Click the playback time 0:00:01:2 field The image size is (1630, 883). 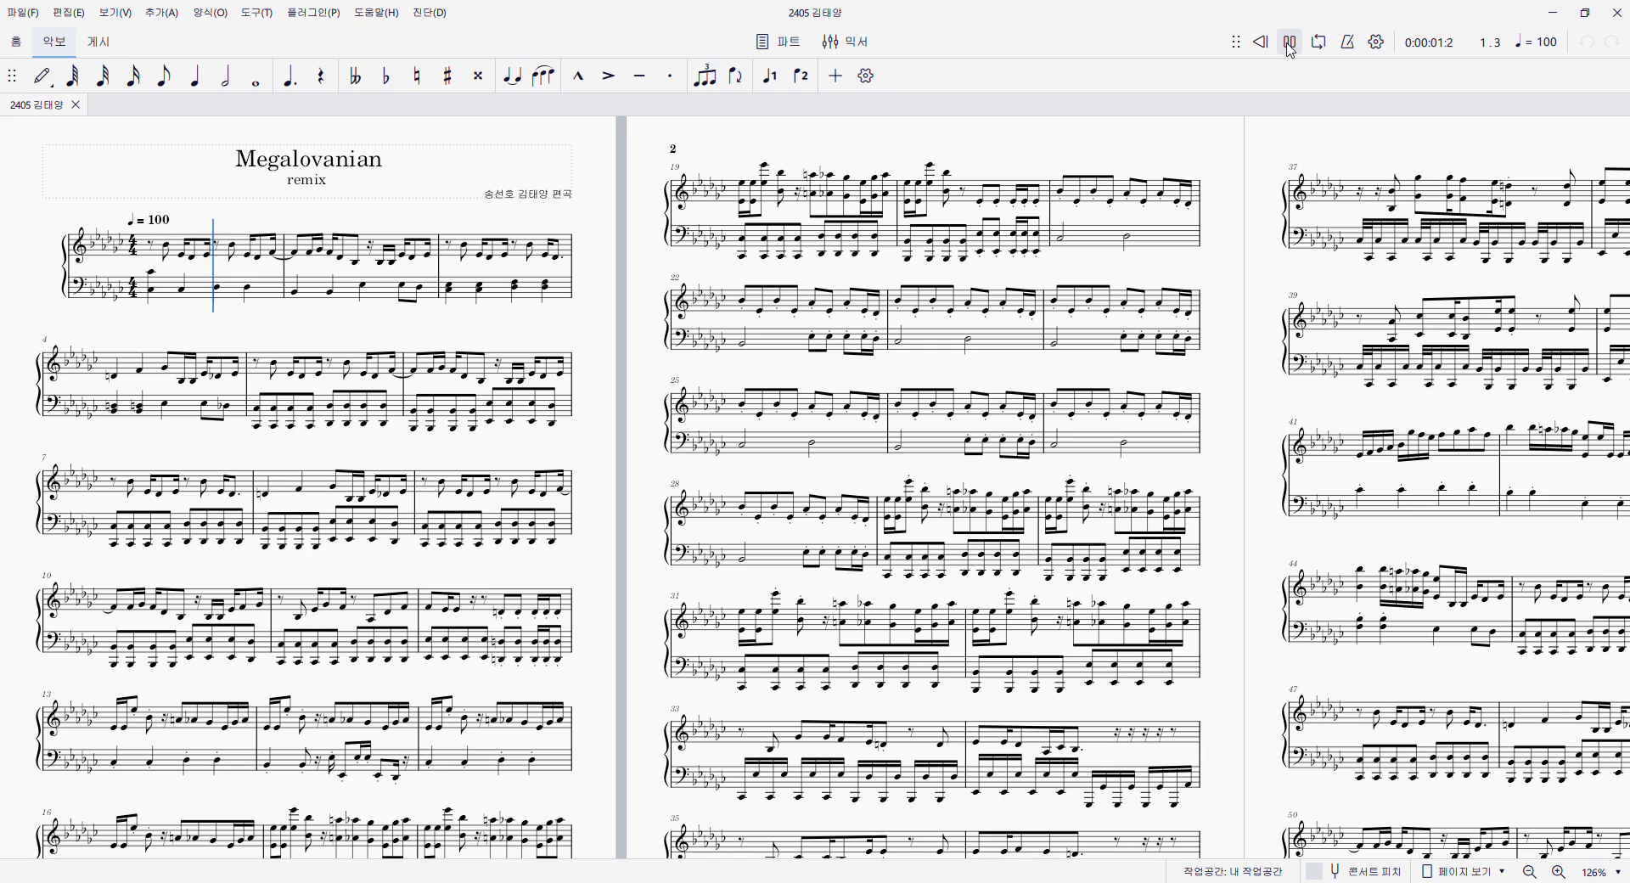(1429, 42)
